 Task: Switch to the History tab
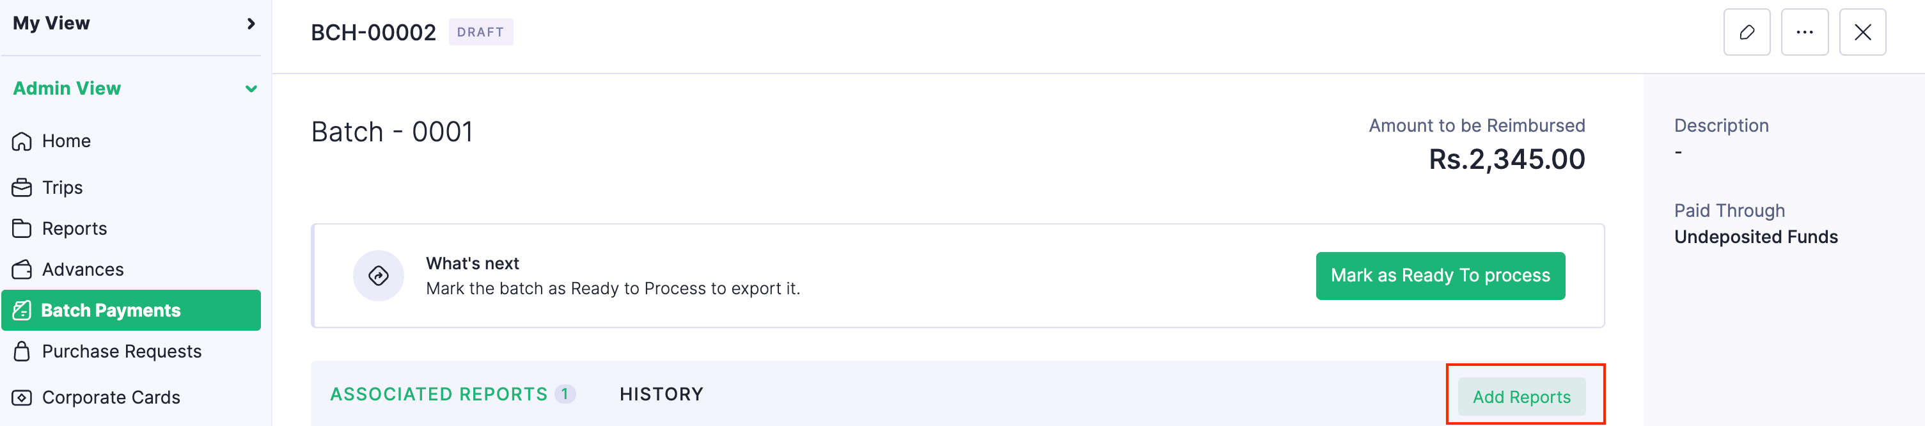(x=661, y=393)
